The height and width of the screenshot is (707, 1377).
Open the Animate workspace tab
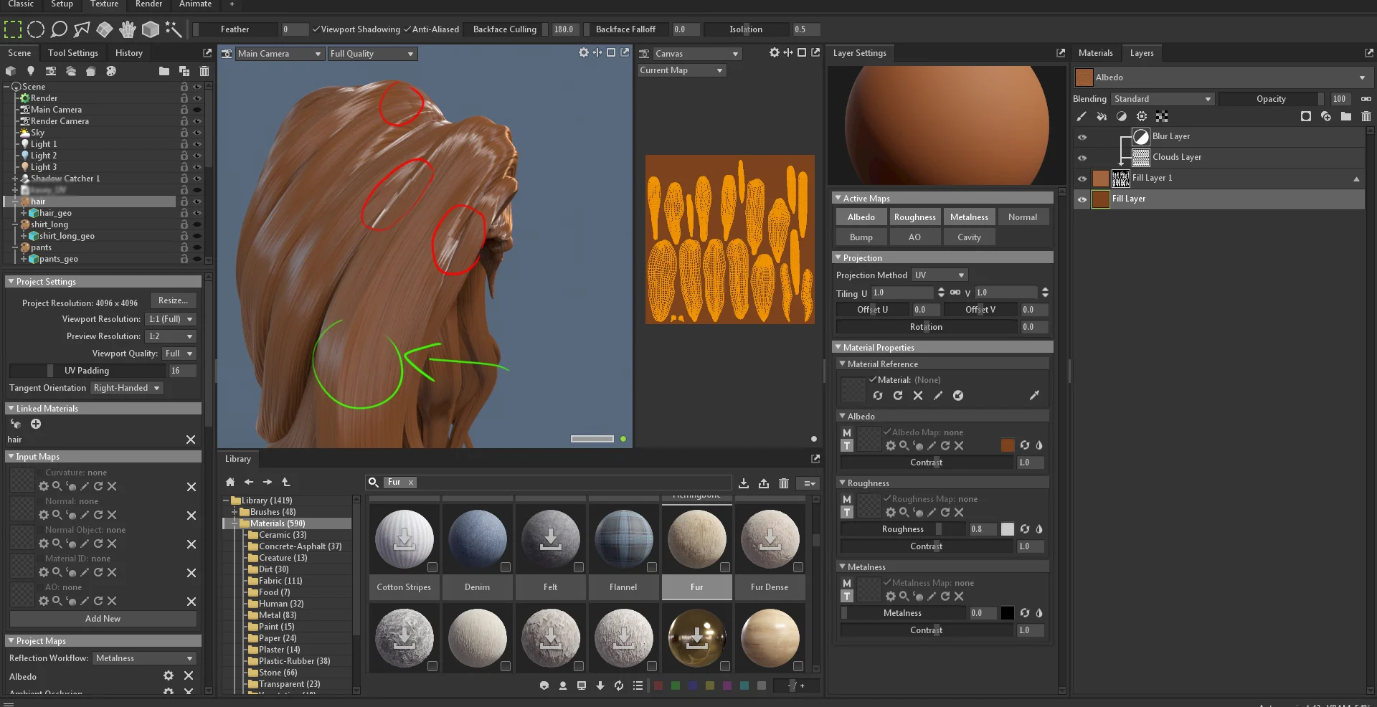point(195,4)
